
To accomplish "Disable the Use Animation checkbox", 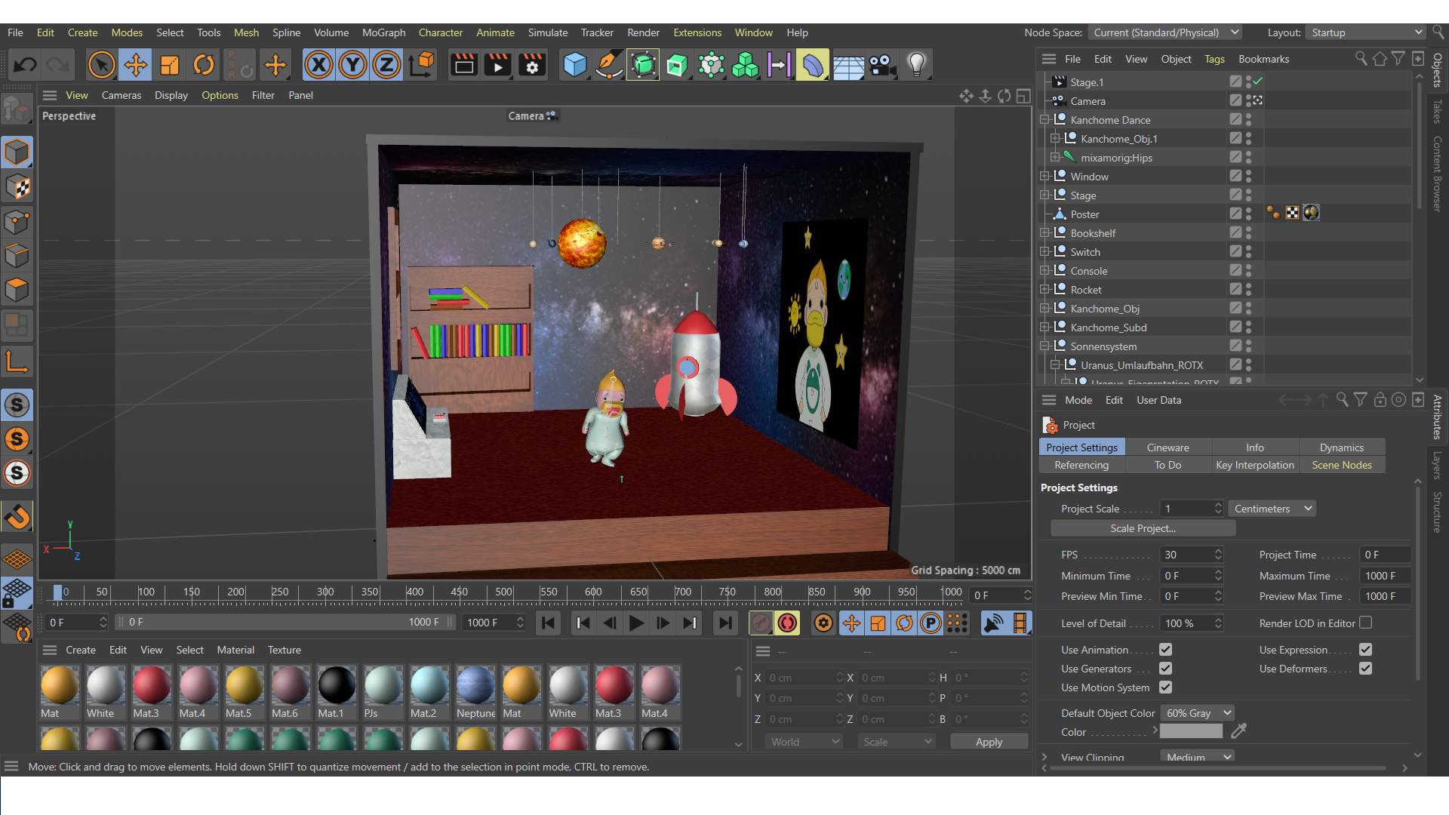I will pyautogui.click(x=1165, y=649).
